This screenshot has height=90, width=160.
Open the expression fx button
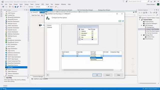48,75
